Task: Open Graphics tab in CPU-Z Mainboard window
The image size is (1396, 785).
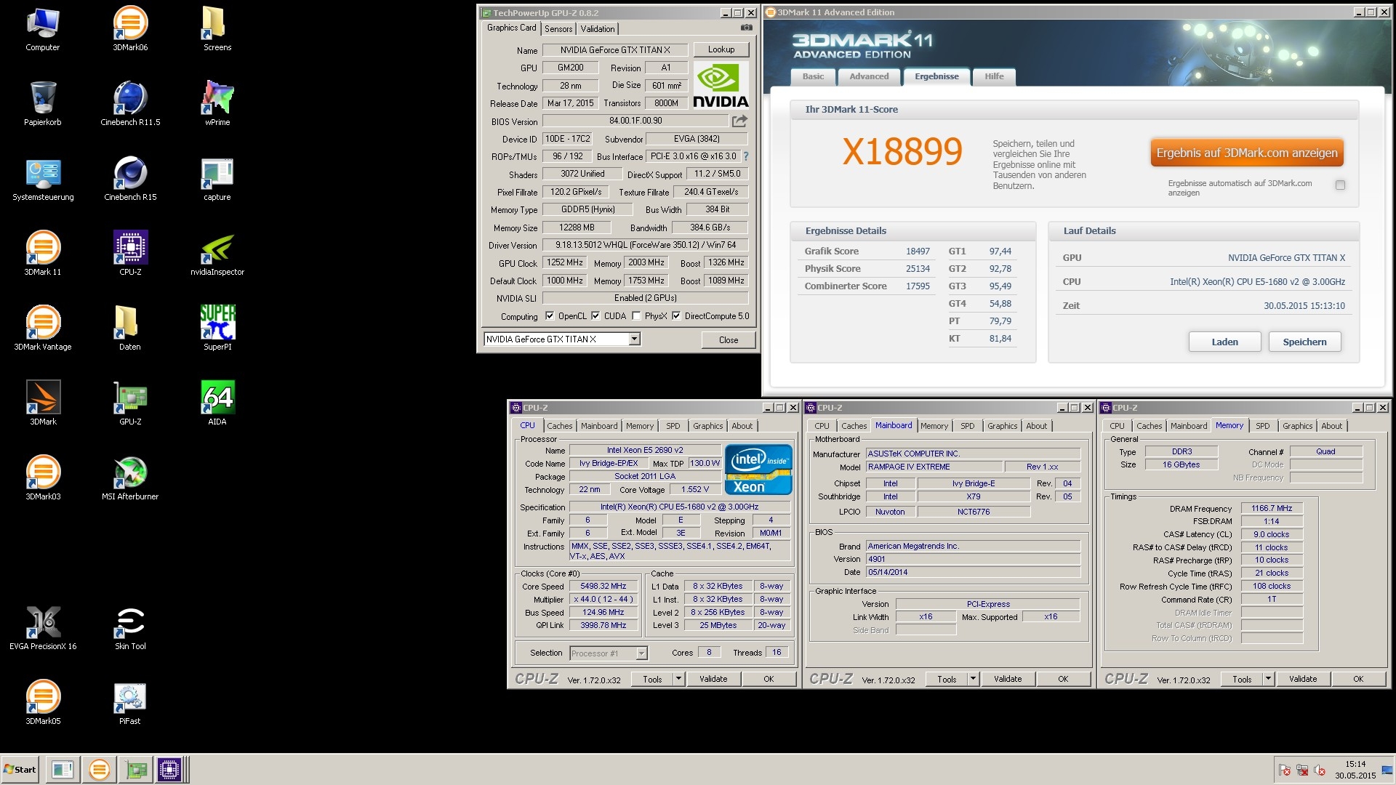Action: point(1003,426)
